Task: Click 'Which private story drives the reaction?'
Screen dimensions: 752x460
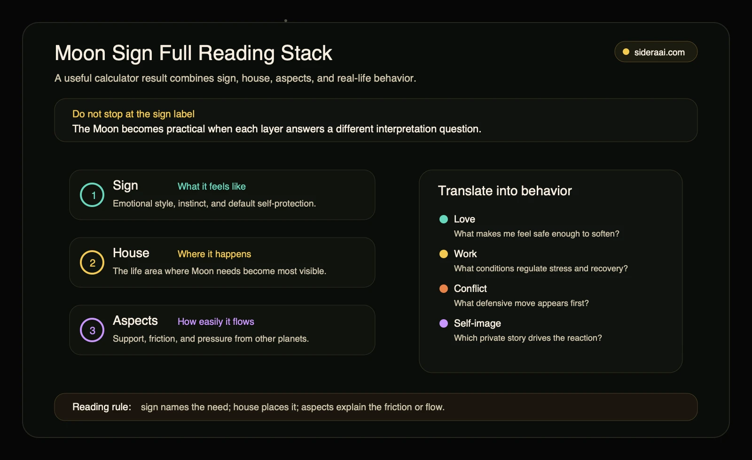Action: 528,338
